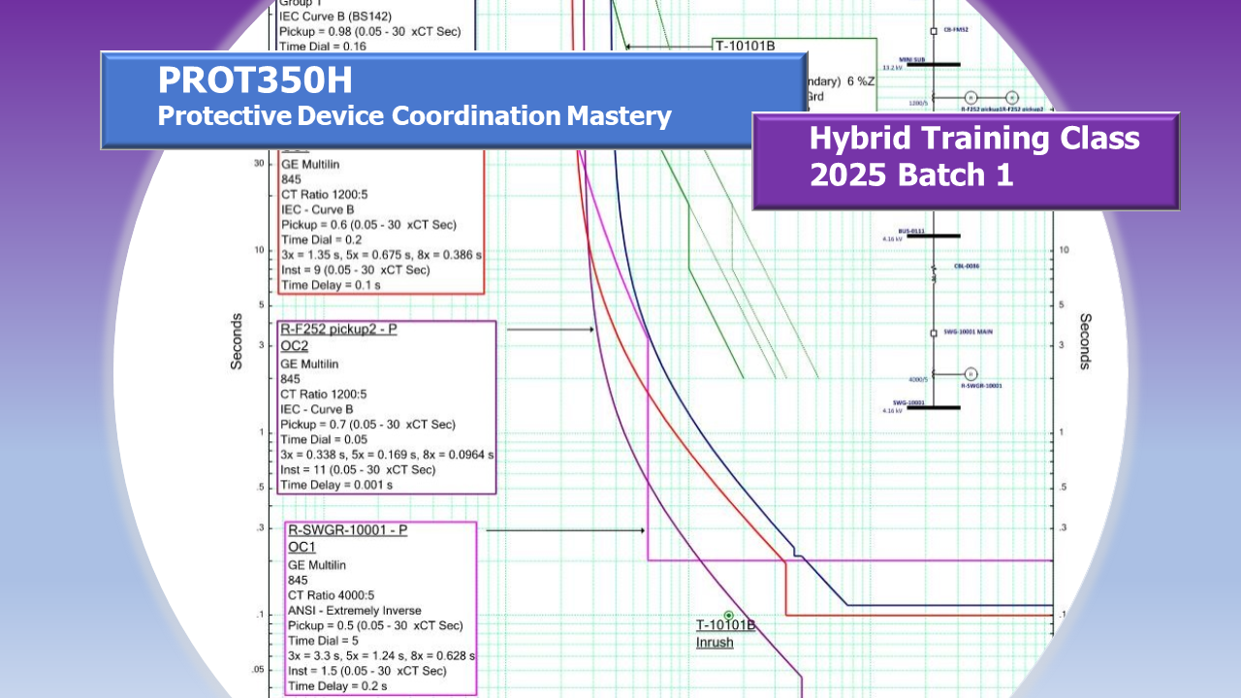Click the R-SWGR-10001 relay circle symbol
The image size is (1241, 698).
click(969, 372)
